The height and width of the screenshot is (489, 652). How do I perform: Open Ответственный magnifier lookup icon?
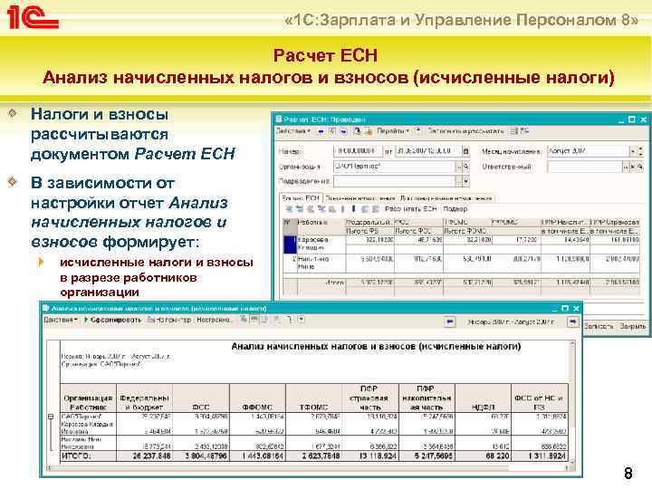[640, 167]
